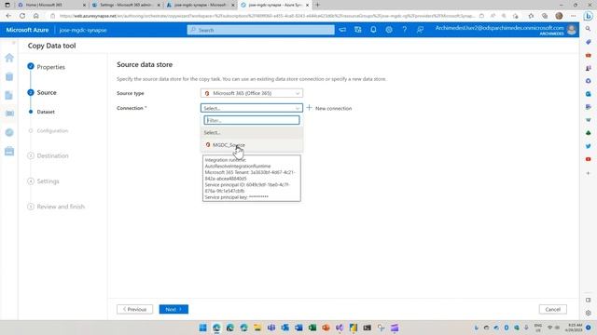The width and height of the screenshot is (597, 335).
Task: Click the feedback icon in Azure header
Action: click(x=420, y=30)
